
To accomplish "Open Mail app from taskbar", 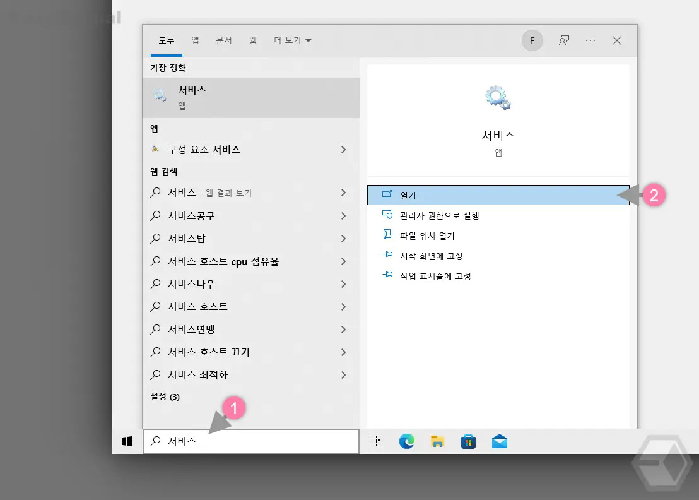I will (x=499, y=441).
